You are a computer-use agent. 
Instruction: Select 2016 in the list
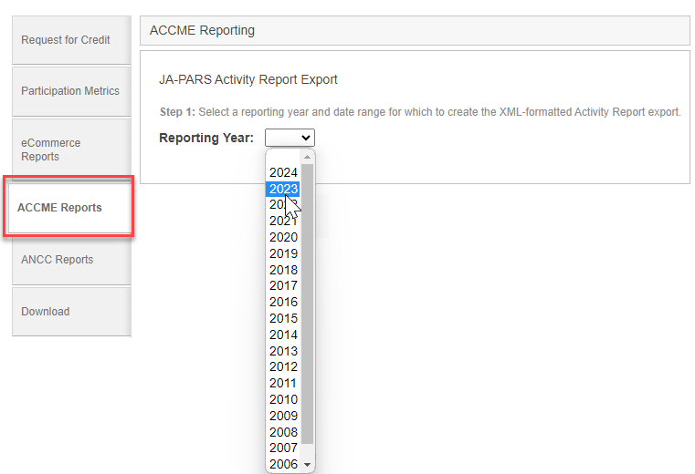point(284,303)
